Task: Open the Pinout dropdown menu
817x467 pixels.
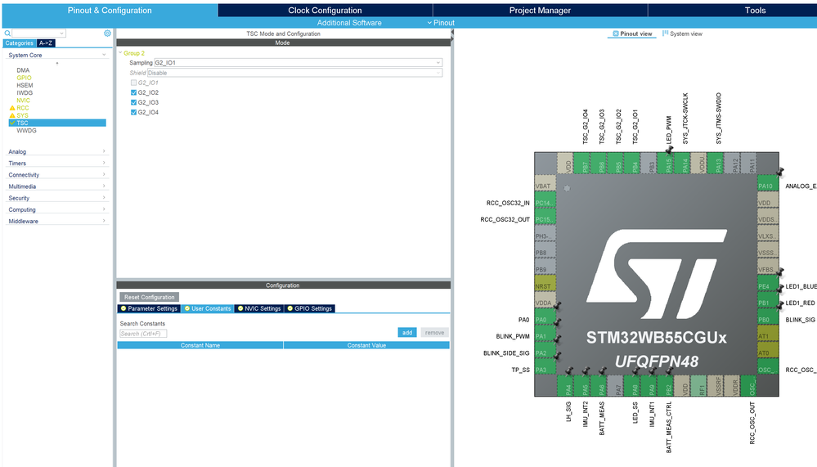Action: point(441,23)
